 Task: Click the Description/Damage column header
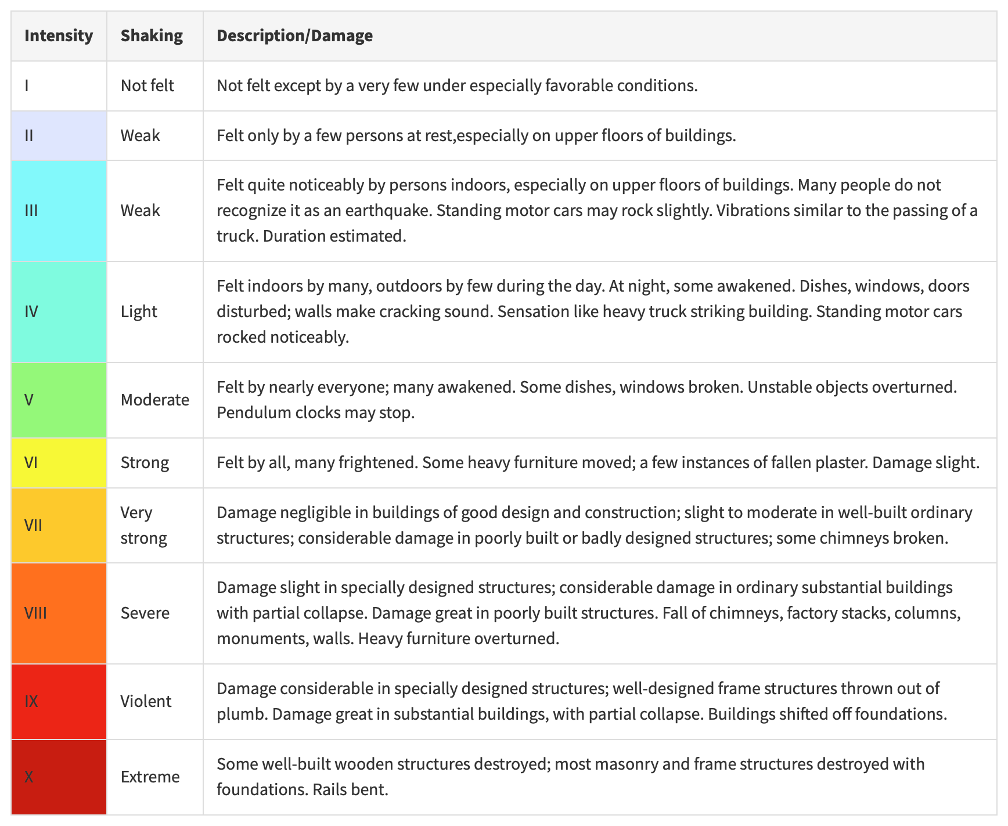[x=600, y=36]
